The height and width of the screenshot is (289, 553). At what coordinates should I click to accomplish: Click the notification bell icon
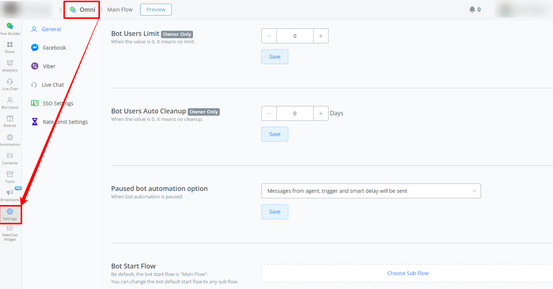(472, 9)
